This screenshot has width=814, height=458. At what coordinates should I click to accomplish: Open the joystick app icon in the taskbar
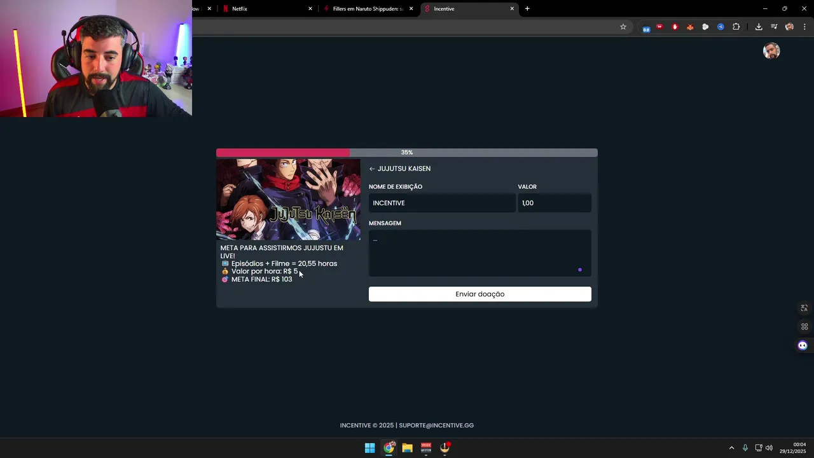coord(445,448)
